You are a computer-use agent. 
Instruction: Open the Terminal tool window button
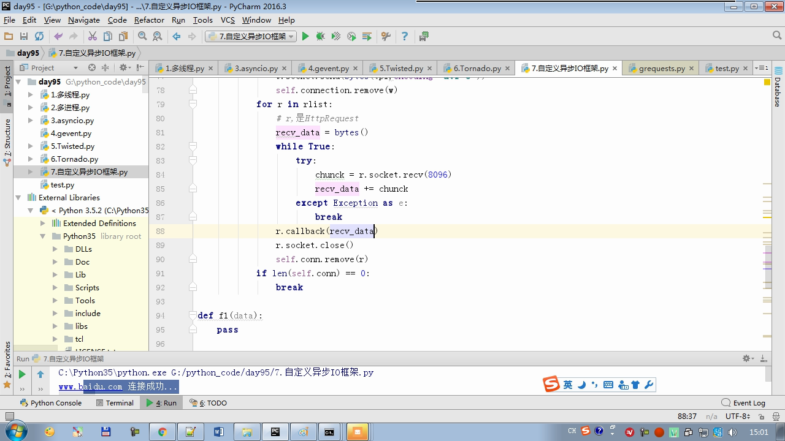pos(115,403)
